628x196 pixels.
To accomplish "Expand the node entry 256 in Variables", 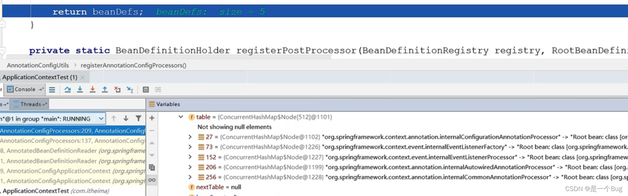I will tap(190, 177).
